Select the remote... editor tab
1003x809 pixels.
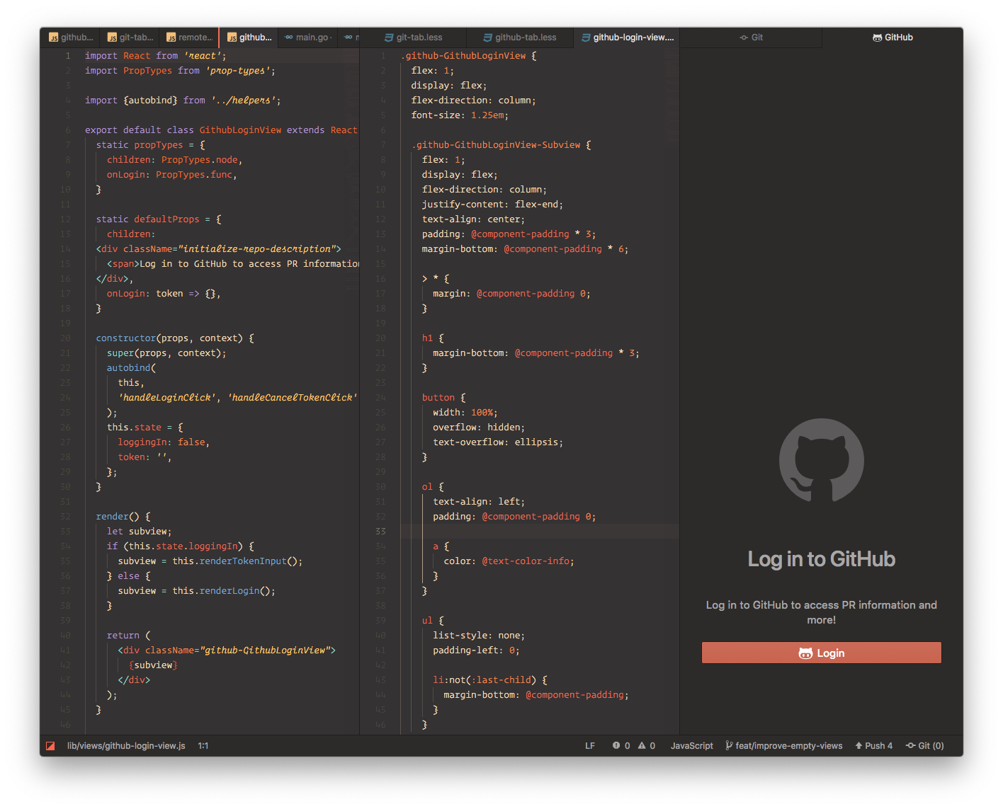coord(189,37)
